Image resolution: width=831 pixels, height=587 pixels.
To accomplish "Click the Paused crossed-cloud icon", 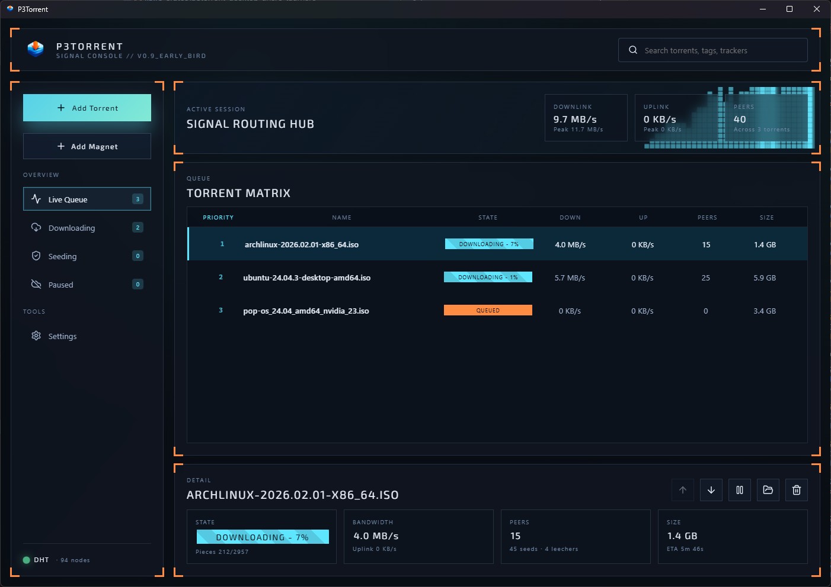I will click(x=36, y=285).
